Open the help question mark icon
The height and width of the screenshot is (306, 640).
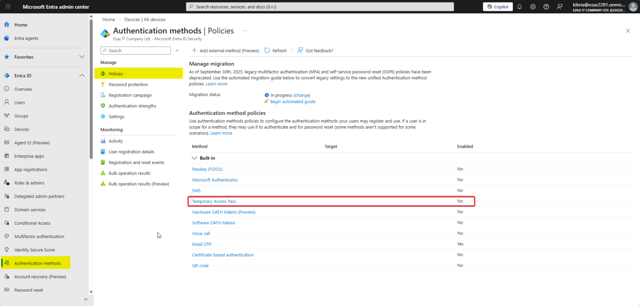(x=546, y=7)
